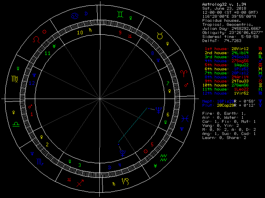Select the red Mars glyph in house 1
This screenshot has width=265, height=198.
tap(30, 106)
